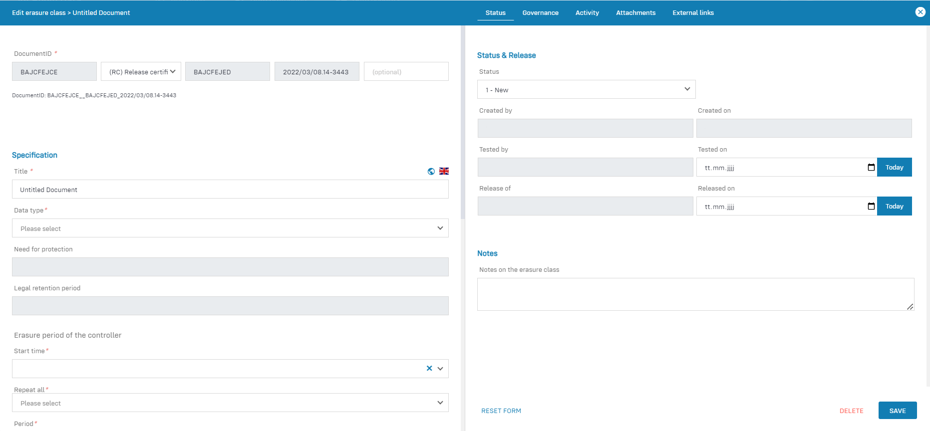Click Reset Form
The width and height of the screenshot is (930, 431).
501,411
